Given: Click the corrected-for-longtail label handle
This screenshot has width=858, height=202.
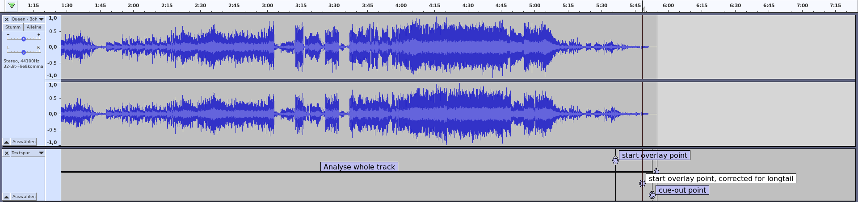Looking at the screenshot, I should (x=642, y=183).
